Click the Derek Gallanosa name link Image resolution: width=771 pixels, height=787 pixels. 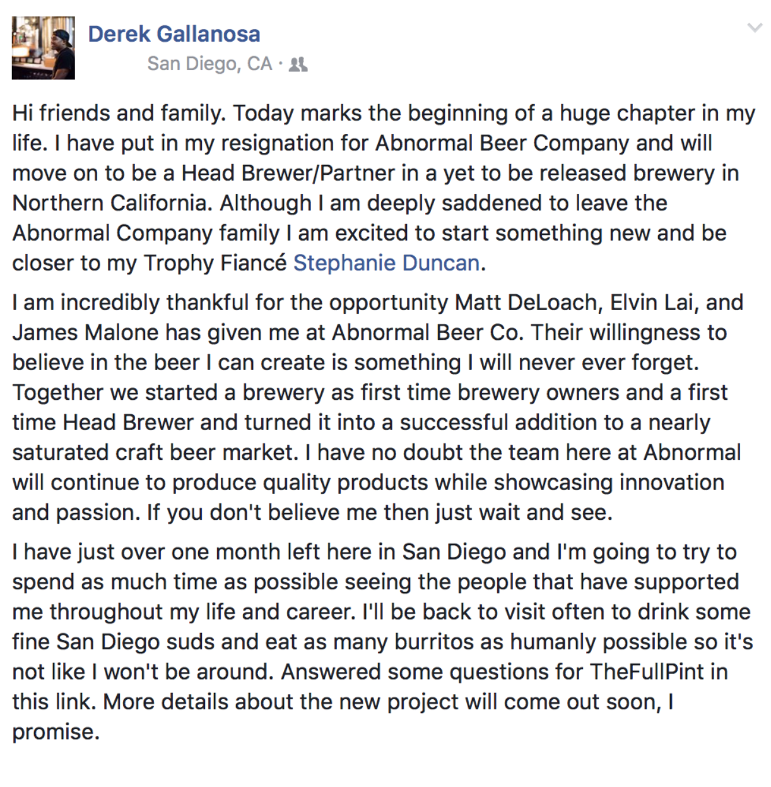click(x=174, y=34)
